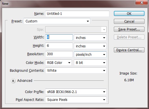149x109 pixels.
Task: Open the Height units dropdown
Action: click(x=90, y=46)
